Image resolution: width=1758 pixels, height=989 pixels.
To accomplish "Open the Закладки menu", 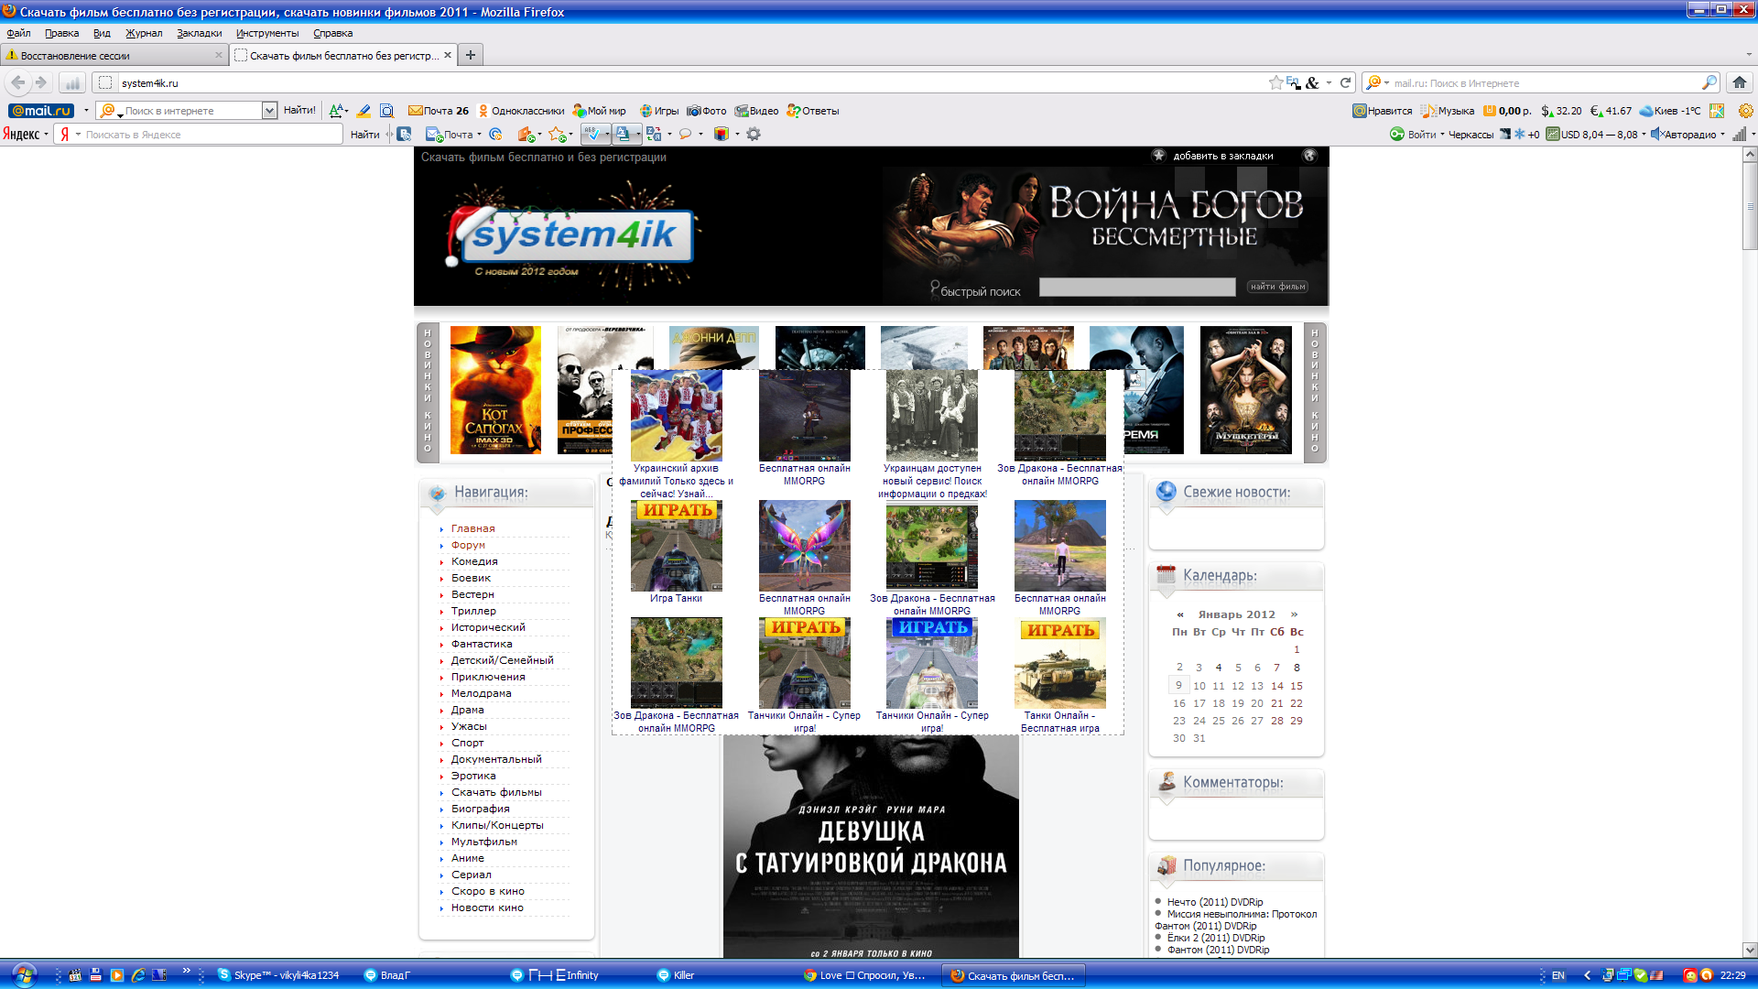I will click(x=199, y=33).
